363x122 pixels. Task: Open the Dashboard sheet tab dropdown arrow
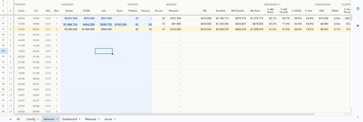(80, 119)
